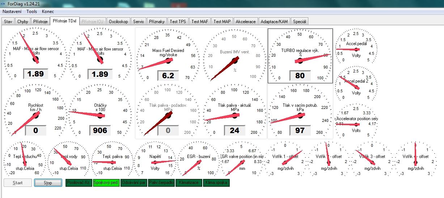Screen dimensions: 444x198
Task: Open the Nastavení menu
Action: (12, 12)
